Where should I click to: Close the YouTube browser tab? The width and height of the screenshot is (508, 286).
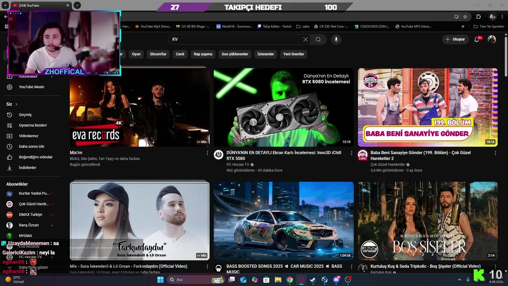[68, 6]
